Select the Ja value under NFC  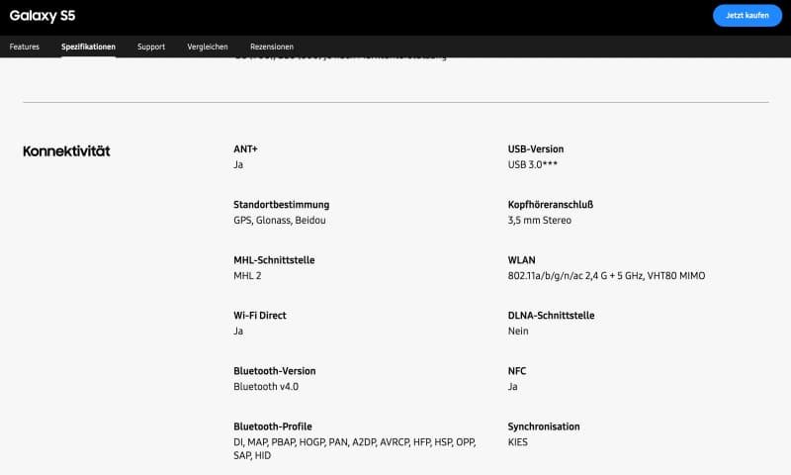[x=512, y=387]
